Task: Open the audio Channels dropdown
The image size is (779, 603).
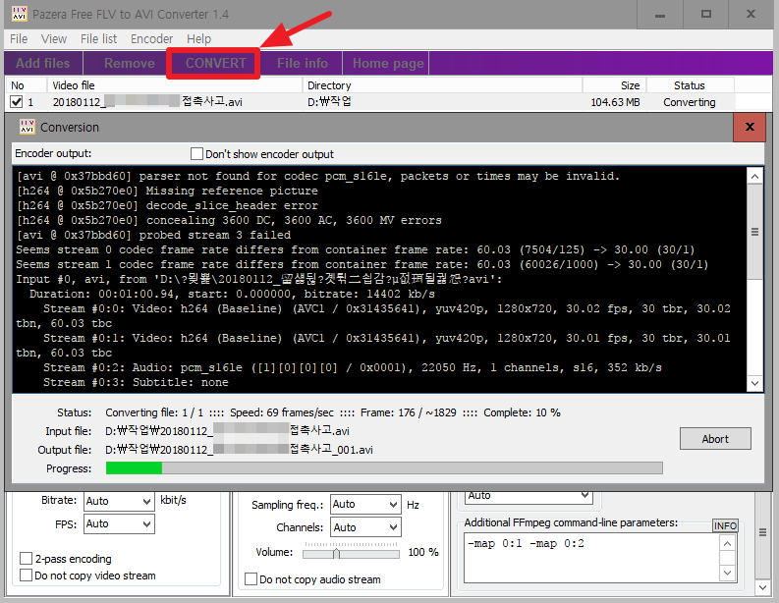Action: [x=364, y=527]
